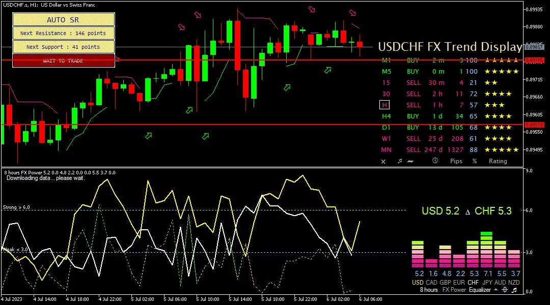Click the W1 row 208 pips value
Image resolution: width=550 pixels, height=305 pixels.
(x=457, y=139)
